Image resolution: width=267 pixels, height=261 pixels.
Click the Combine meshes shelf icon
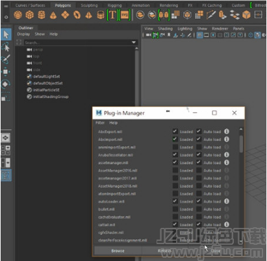140,15
